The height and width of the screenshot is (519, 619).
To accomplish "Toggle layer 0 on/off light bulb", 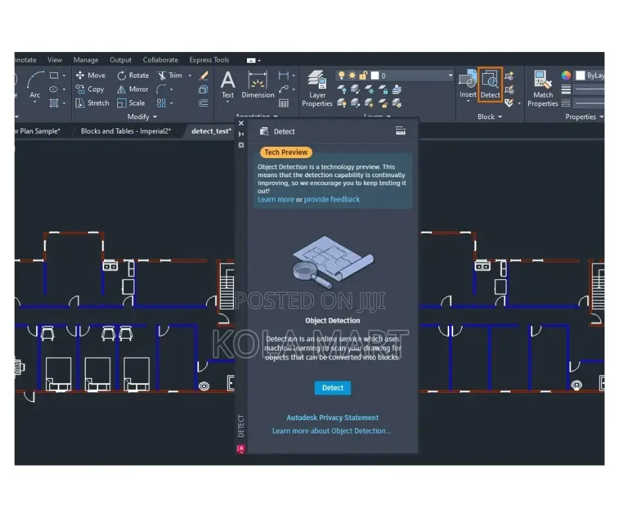I will [342, 75].
